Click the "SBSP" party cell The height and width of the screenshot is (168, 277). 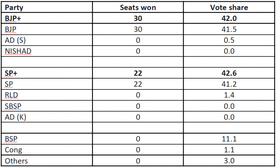[x=13, y=106]
